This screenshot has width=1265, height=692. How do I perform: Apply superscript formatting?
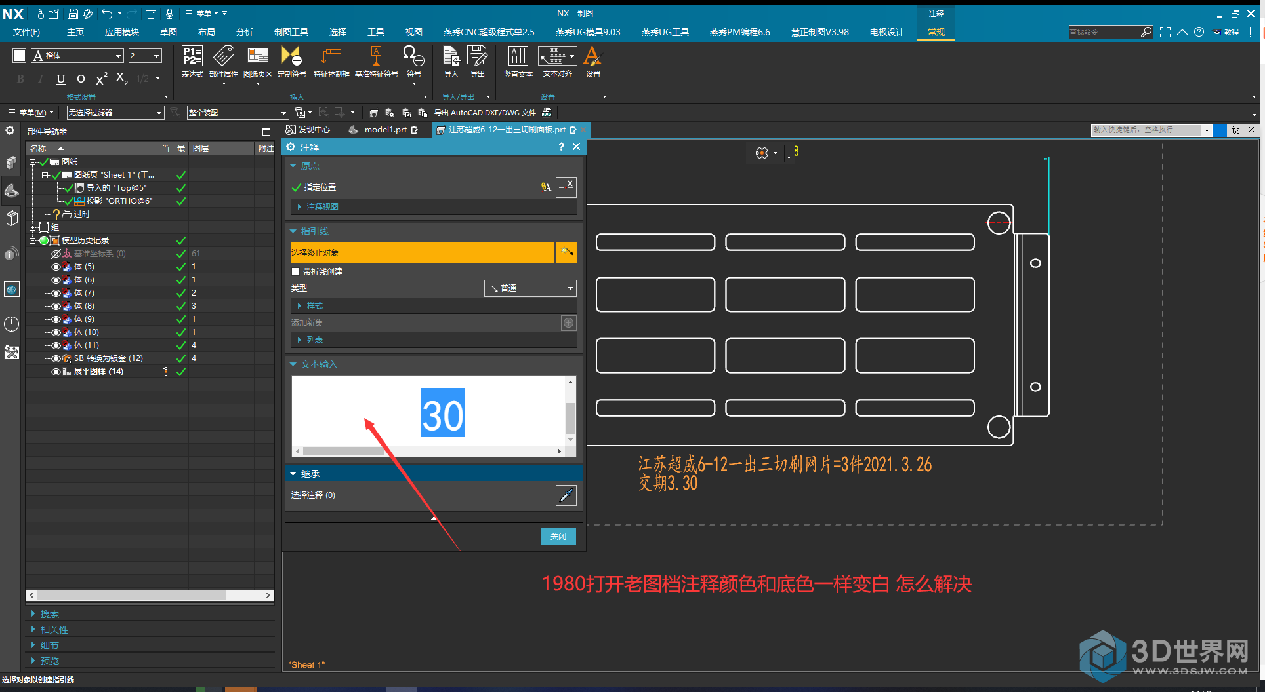(101, 79)
